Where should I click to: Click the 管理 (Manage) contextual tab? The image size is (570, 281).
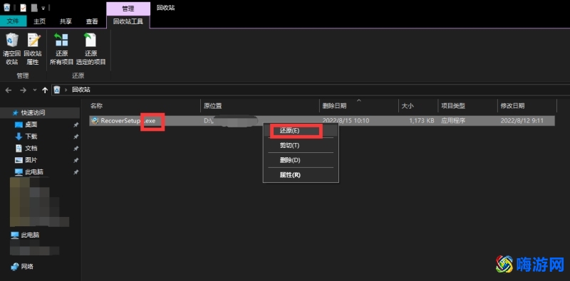click(128, 9)
